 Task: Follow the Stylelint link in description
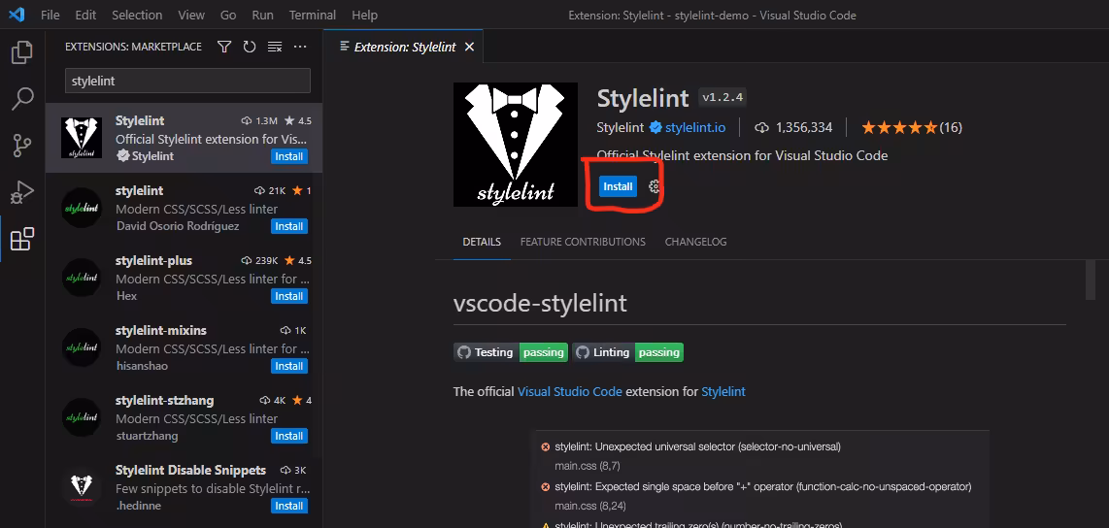point(723,391)
